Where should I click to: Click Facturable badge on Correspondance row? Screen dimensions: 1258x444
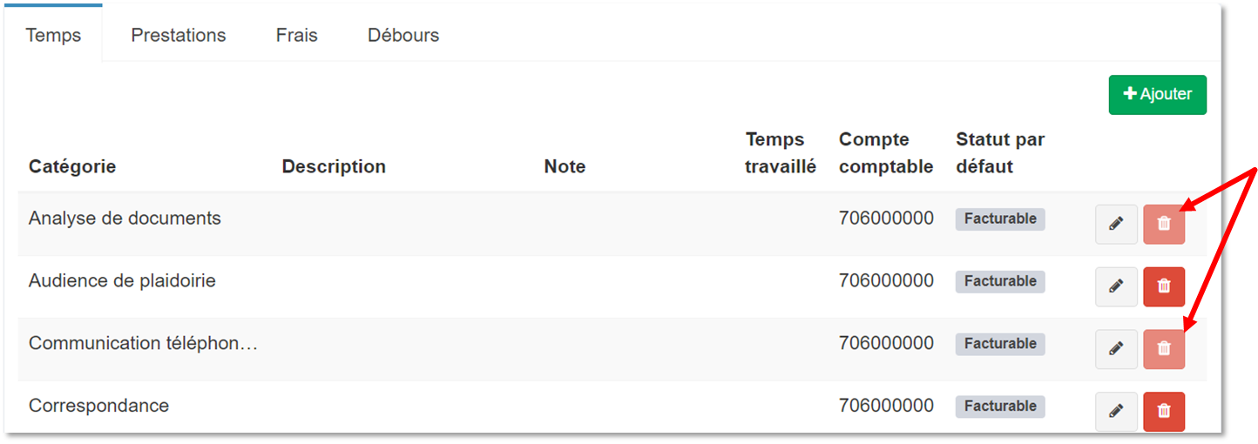pyautogui.click(x=1000, y=406)
